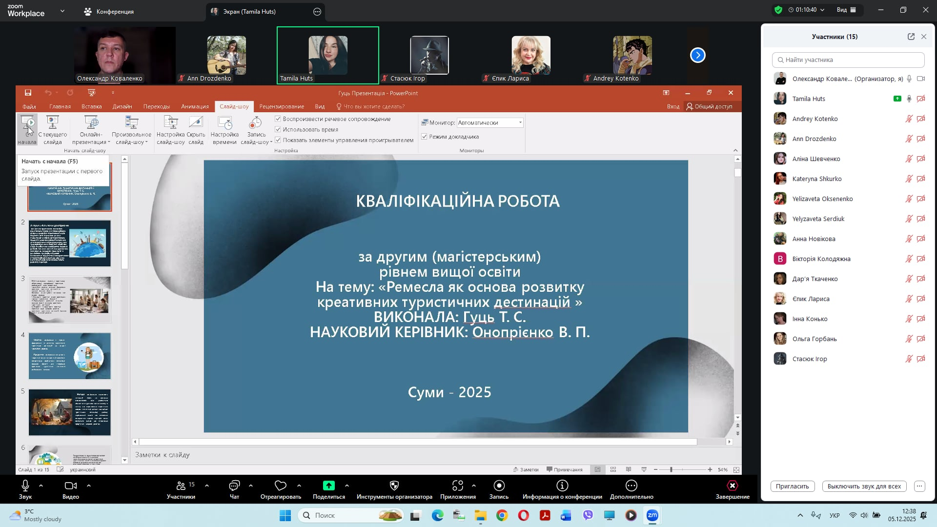Click the green Share screen icon
The image size is (937, 527).
pyautogui.click(x=328, y=486)
